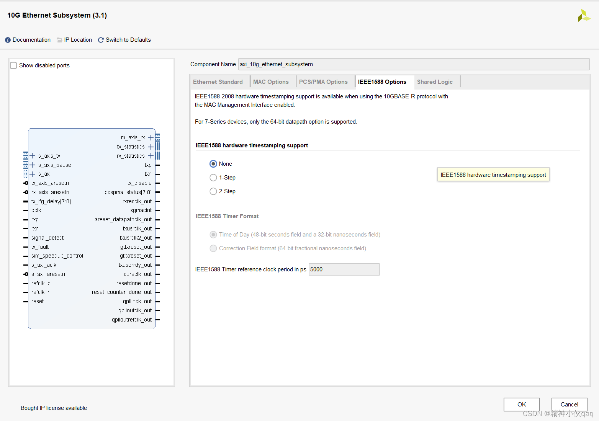Open the Shared Logic tab
The width and height of the screenshot is (599, 421).
[x=435, y=82]
